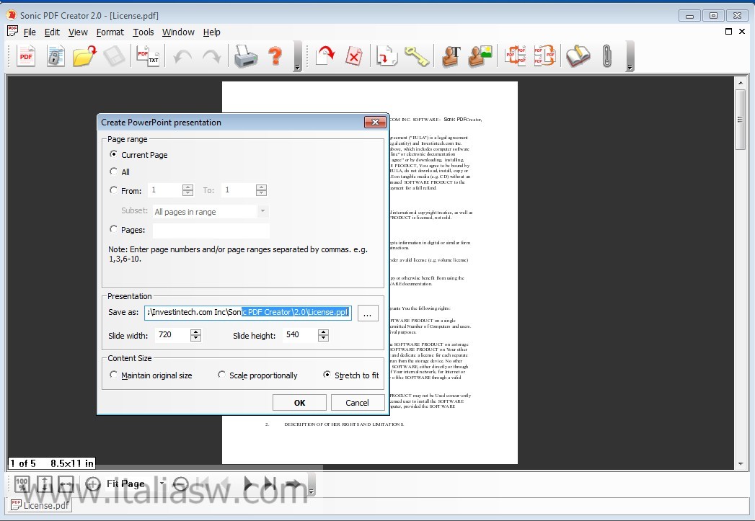
Task: Select the Current Page radio button
Action: click(114, 154)
